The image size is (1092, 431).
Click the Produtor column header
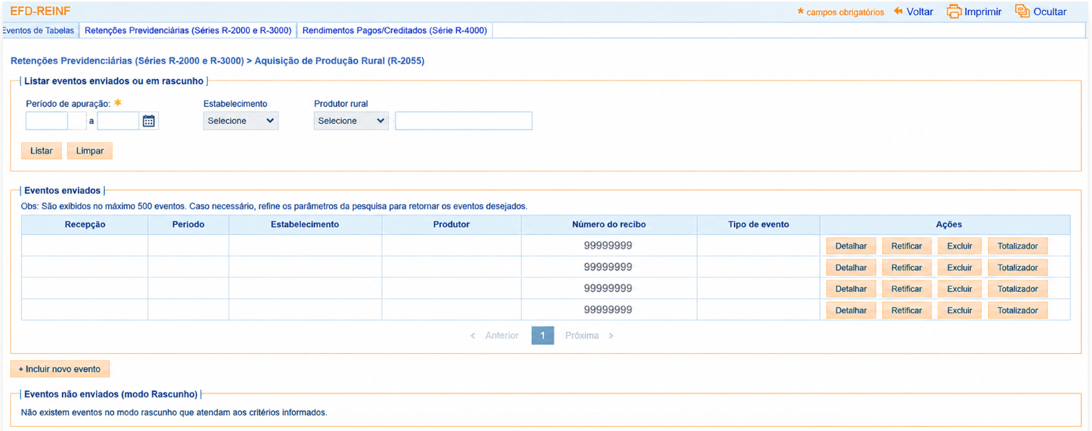(452, 225)
